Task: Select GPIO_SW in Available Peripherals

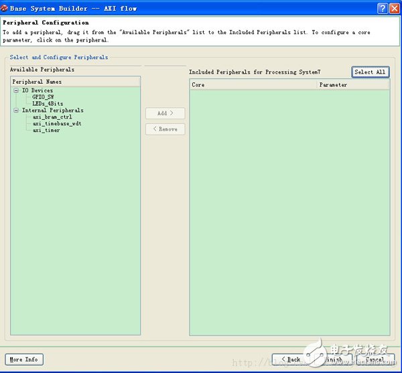Action: point(43,97)
